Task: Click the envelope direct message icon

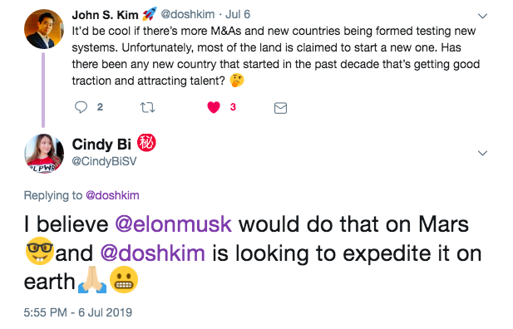Action: click(x=280, y=108)
